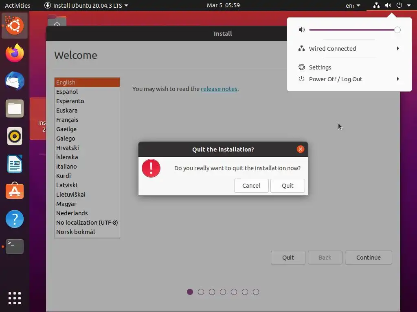Screen dimensions: 417x312
Task: Click the installer's bottom Quit button
Action: coord(288,258)
